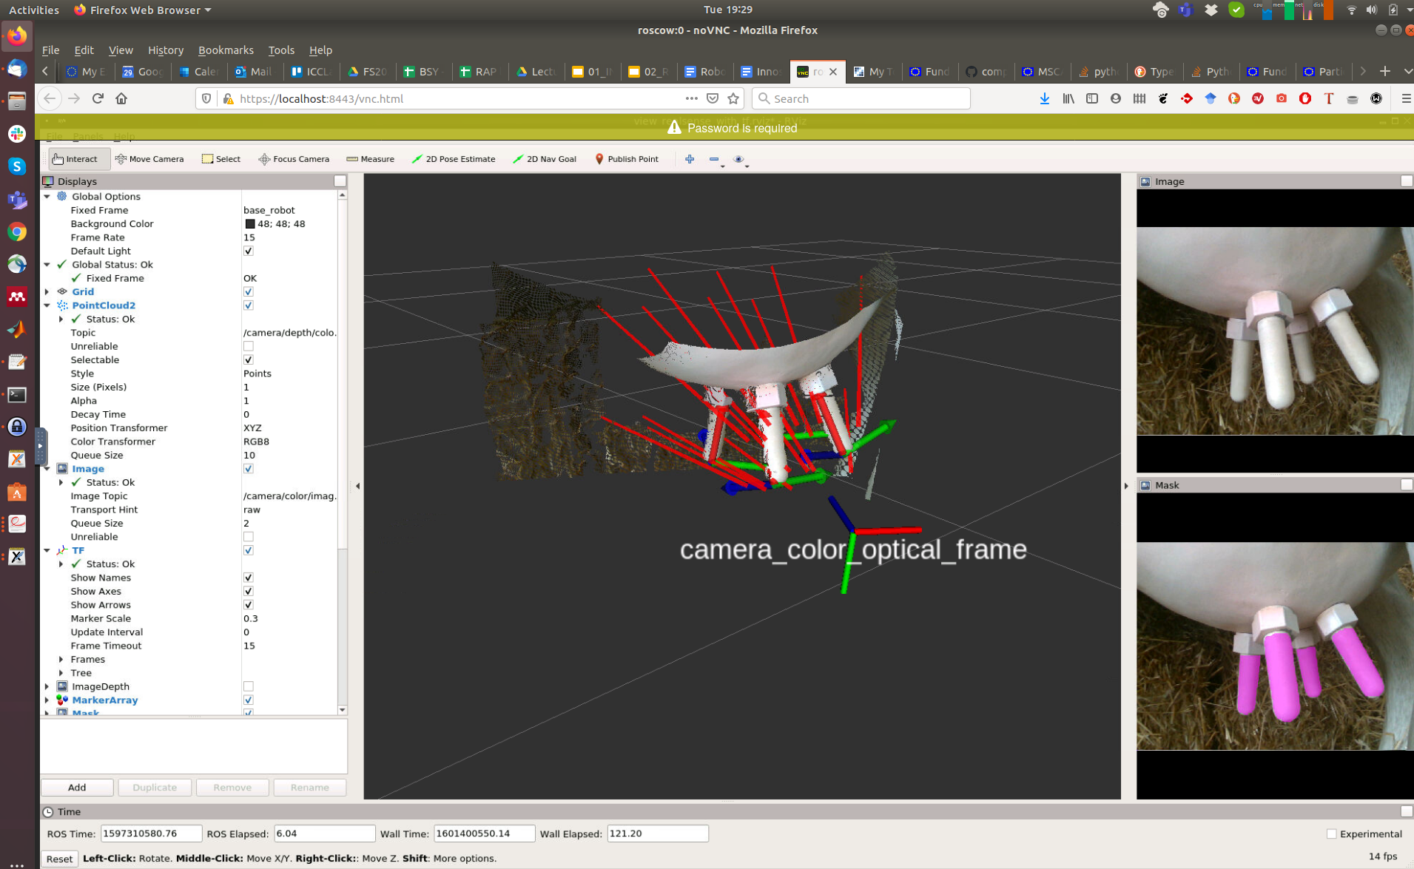Collapse the Image display item
1414x869 pixels.
[x=47, y=469]
